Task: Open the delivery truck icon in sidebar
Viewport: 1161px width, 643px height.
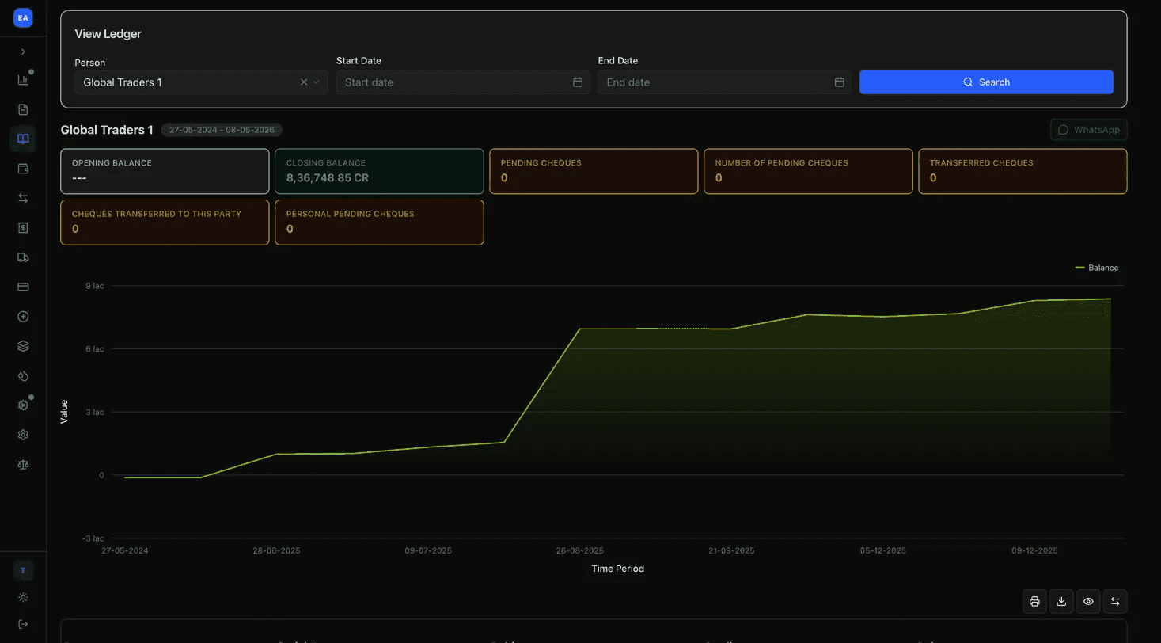Action: pos(23,257)
